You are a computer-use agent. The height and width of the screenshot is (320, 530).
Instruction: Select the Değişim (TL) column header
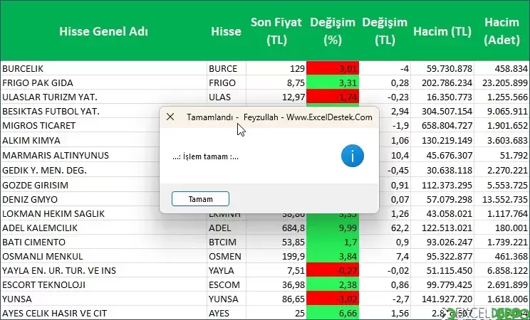(x=385, y=31)
